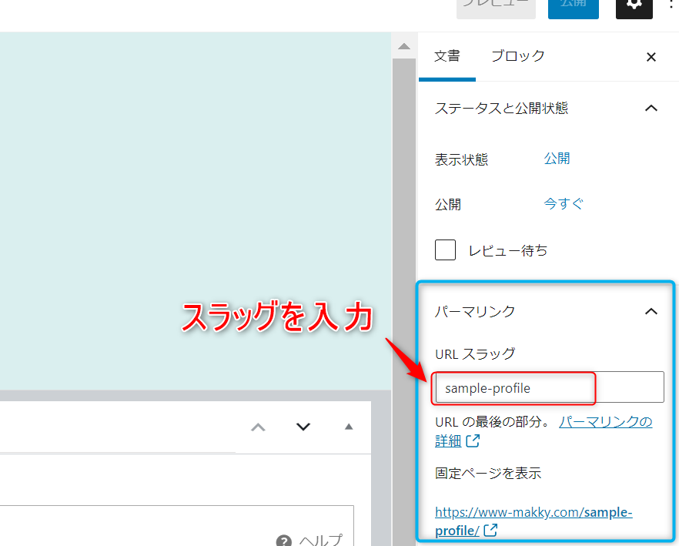The height and width of the screenshot is (546, 679).
Task: Change visibility via 公開 link beside 表示状態
Action: (557, 158)
